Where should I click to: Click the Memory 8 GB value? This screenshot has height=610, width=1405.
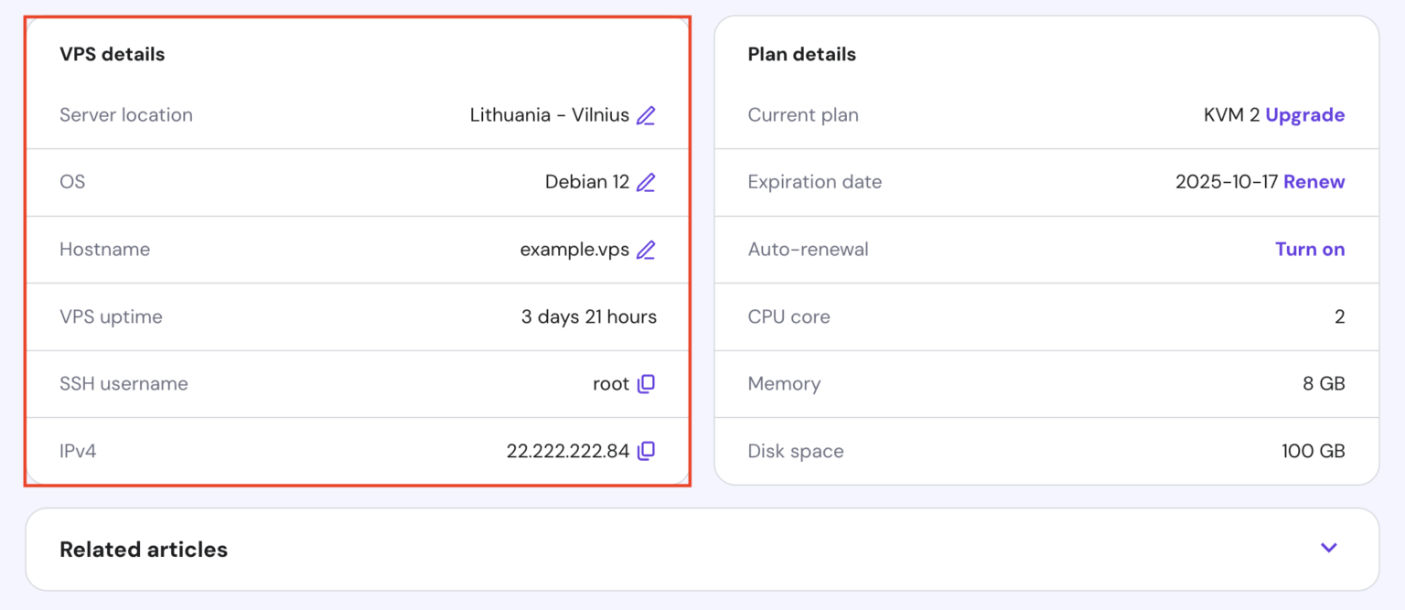(x=1324, y=384)
